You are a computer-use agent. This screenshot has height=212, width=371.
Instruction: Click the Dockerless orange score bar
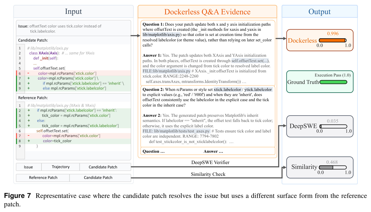point(333,40)
